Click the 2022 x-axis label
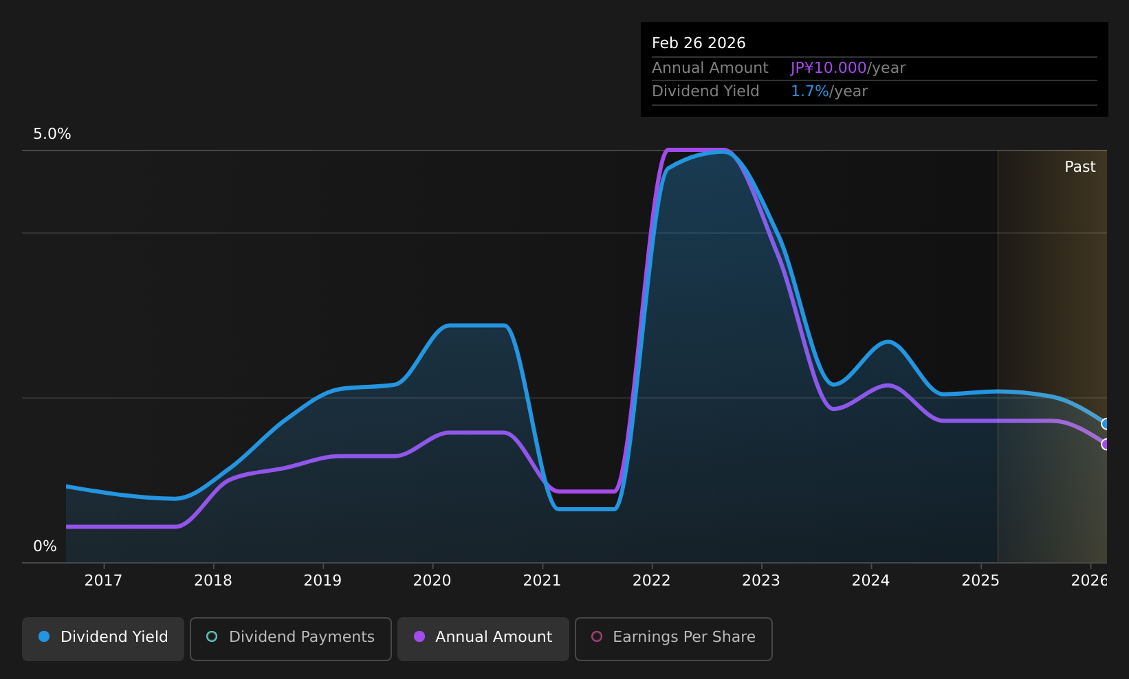 652,581
